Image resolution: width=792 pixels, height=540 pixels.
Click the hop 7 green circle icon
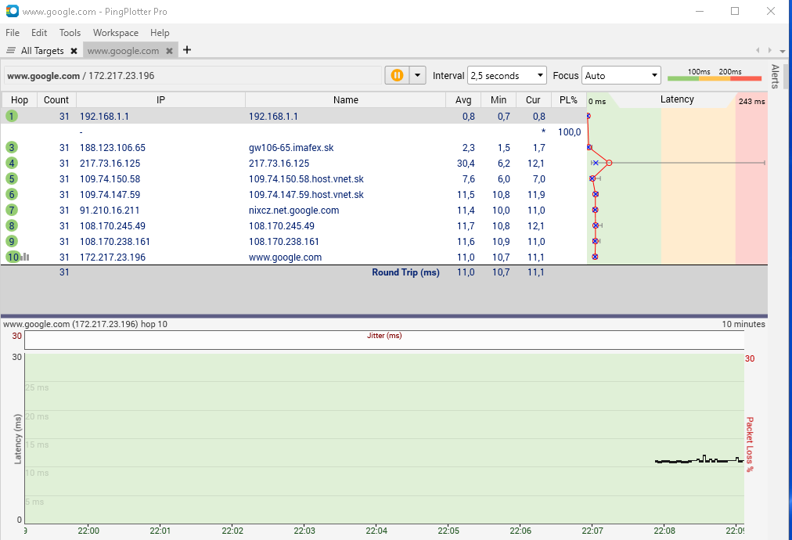[12, 210]
